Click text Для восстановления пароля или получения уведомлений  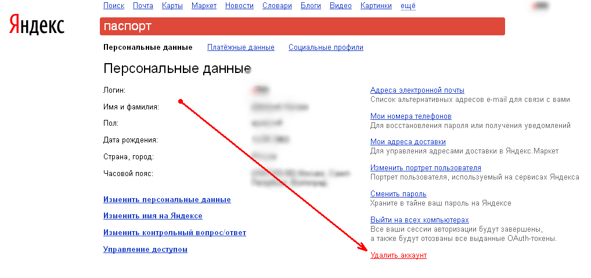[x=470, y=126]
